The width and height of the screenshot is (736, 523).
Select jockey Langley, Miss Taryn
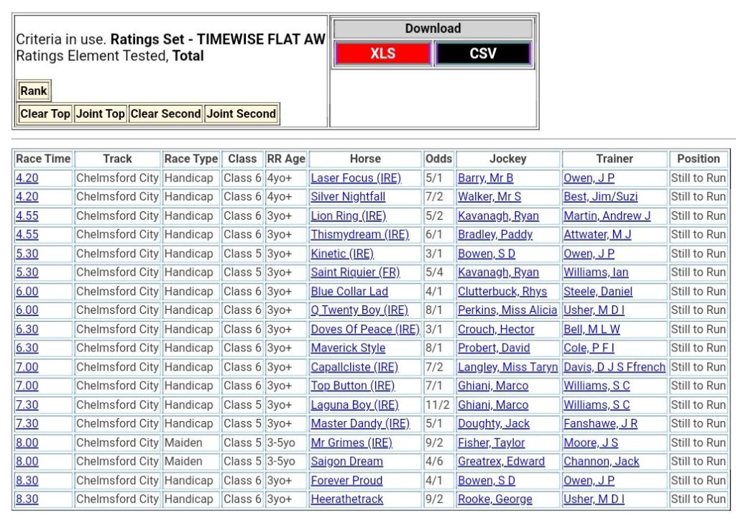click(x=507, y=367)
